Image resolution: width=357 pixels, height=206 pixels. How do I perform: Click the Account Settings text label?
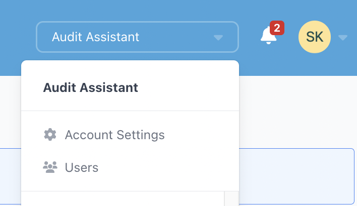[x=115, y=135]
